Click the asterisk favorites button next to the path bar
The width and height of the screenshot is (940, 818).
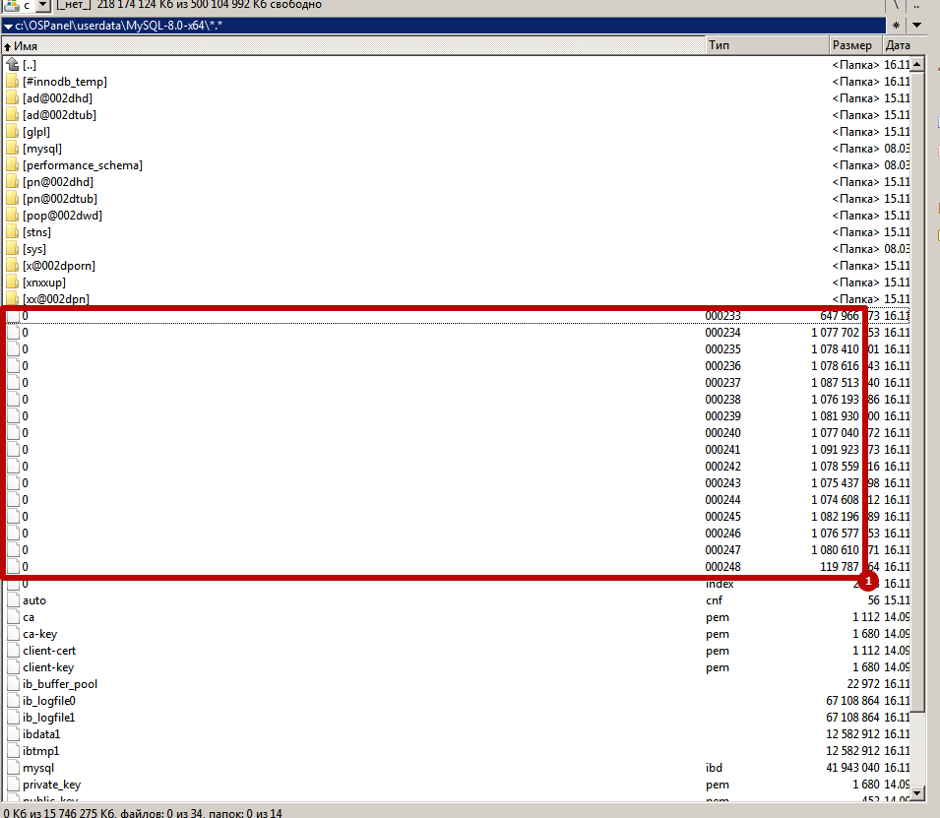(x=896, y=26)
